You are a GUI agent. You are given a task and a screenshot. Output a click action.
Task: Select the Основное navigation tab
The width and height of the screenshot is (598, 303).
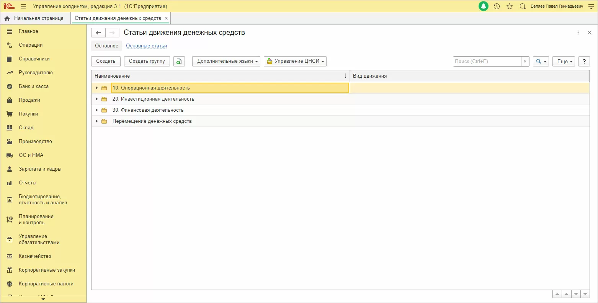106,46
